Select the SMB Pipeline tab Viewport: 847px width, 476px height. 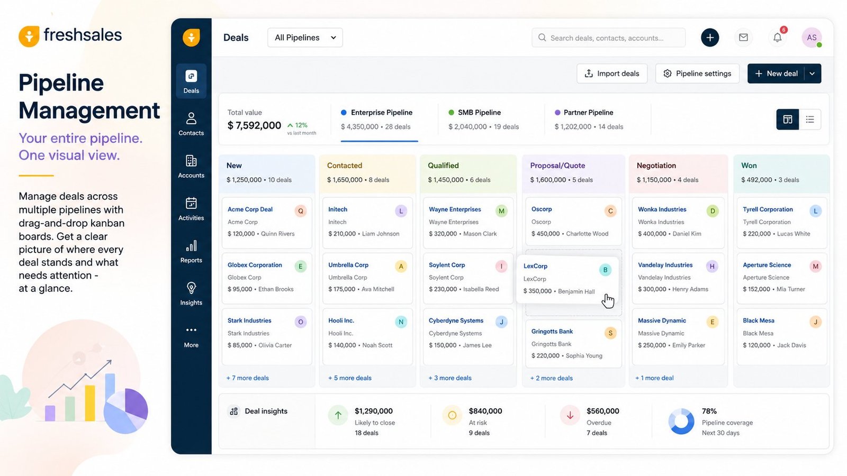click(483, 120)
